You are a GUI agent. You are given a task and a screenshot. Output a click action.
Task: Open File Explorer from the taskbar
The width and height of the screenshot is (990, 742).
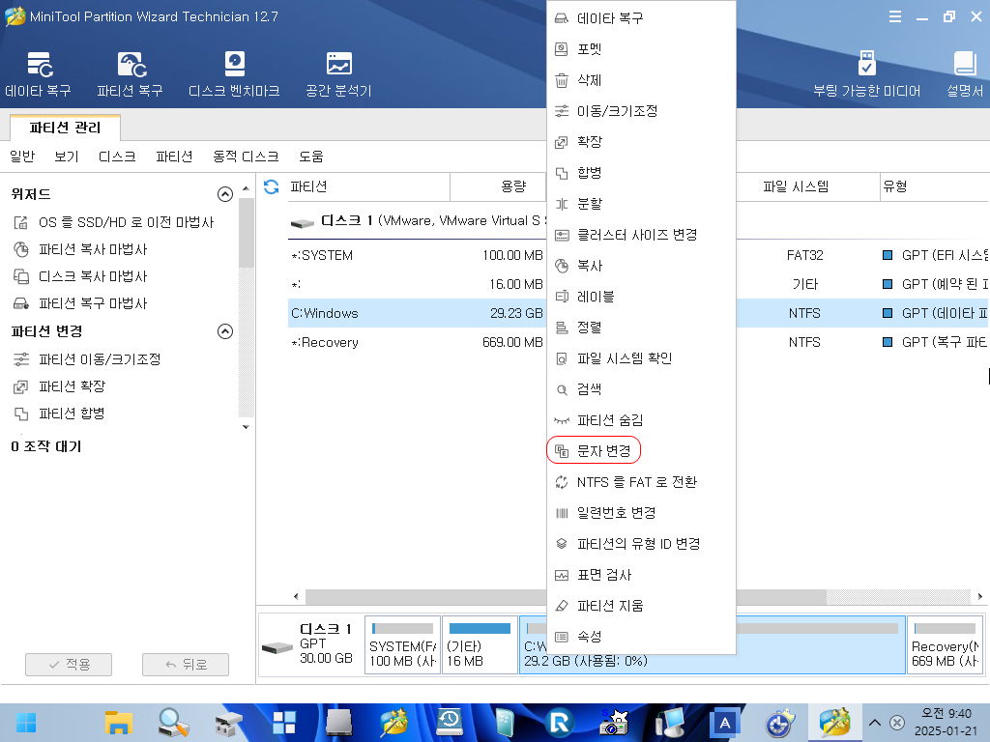tap(118, 723)
